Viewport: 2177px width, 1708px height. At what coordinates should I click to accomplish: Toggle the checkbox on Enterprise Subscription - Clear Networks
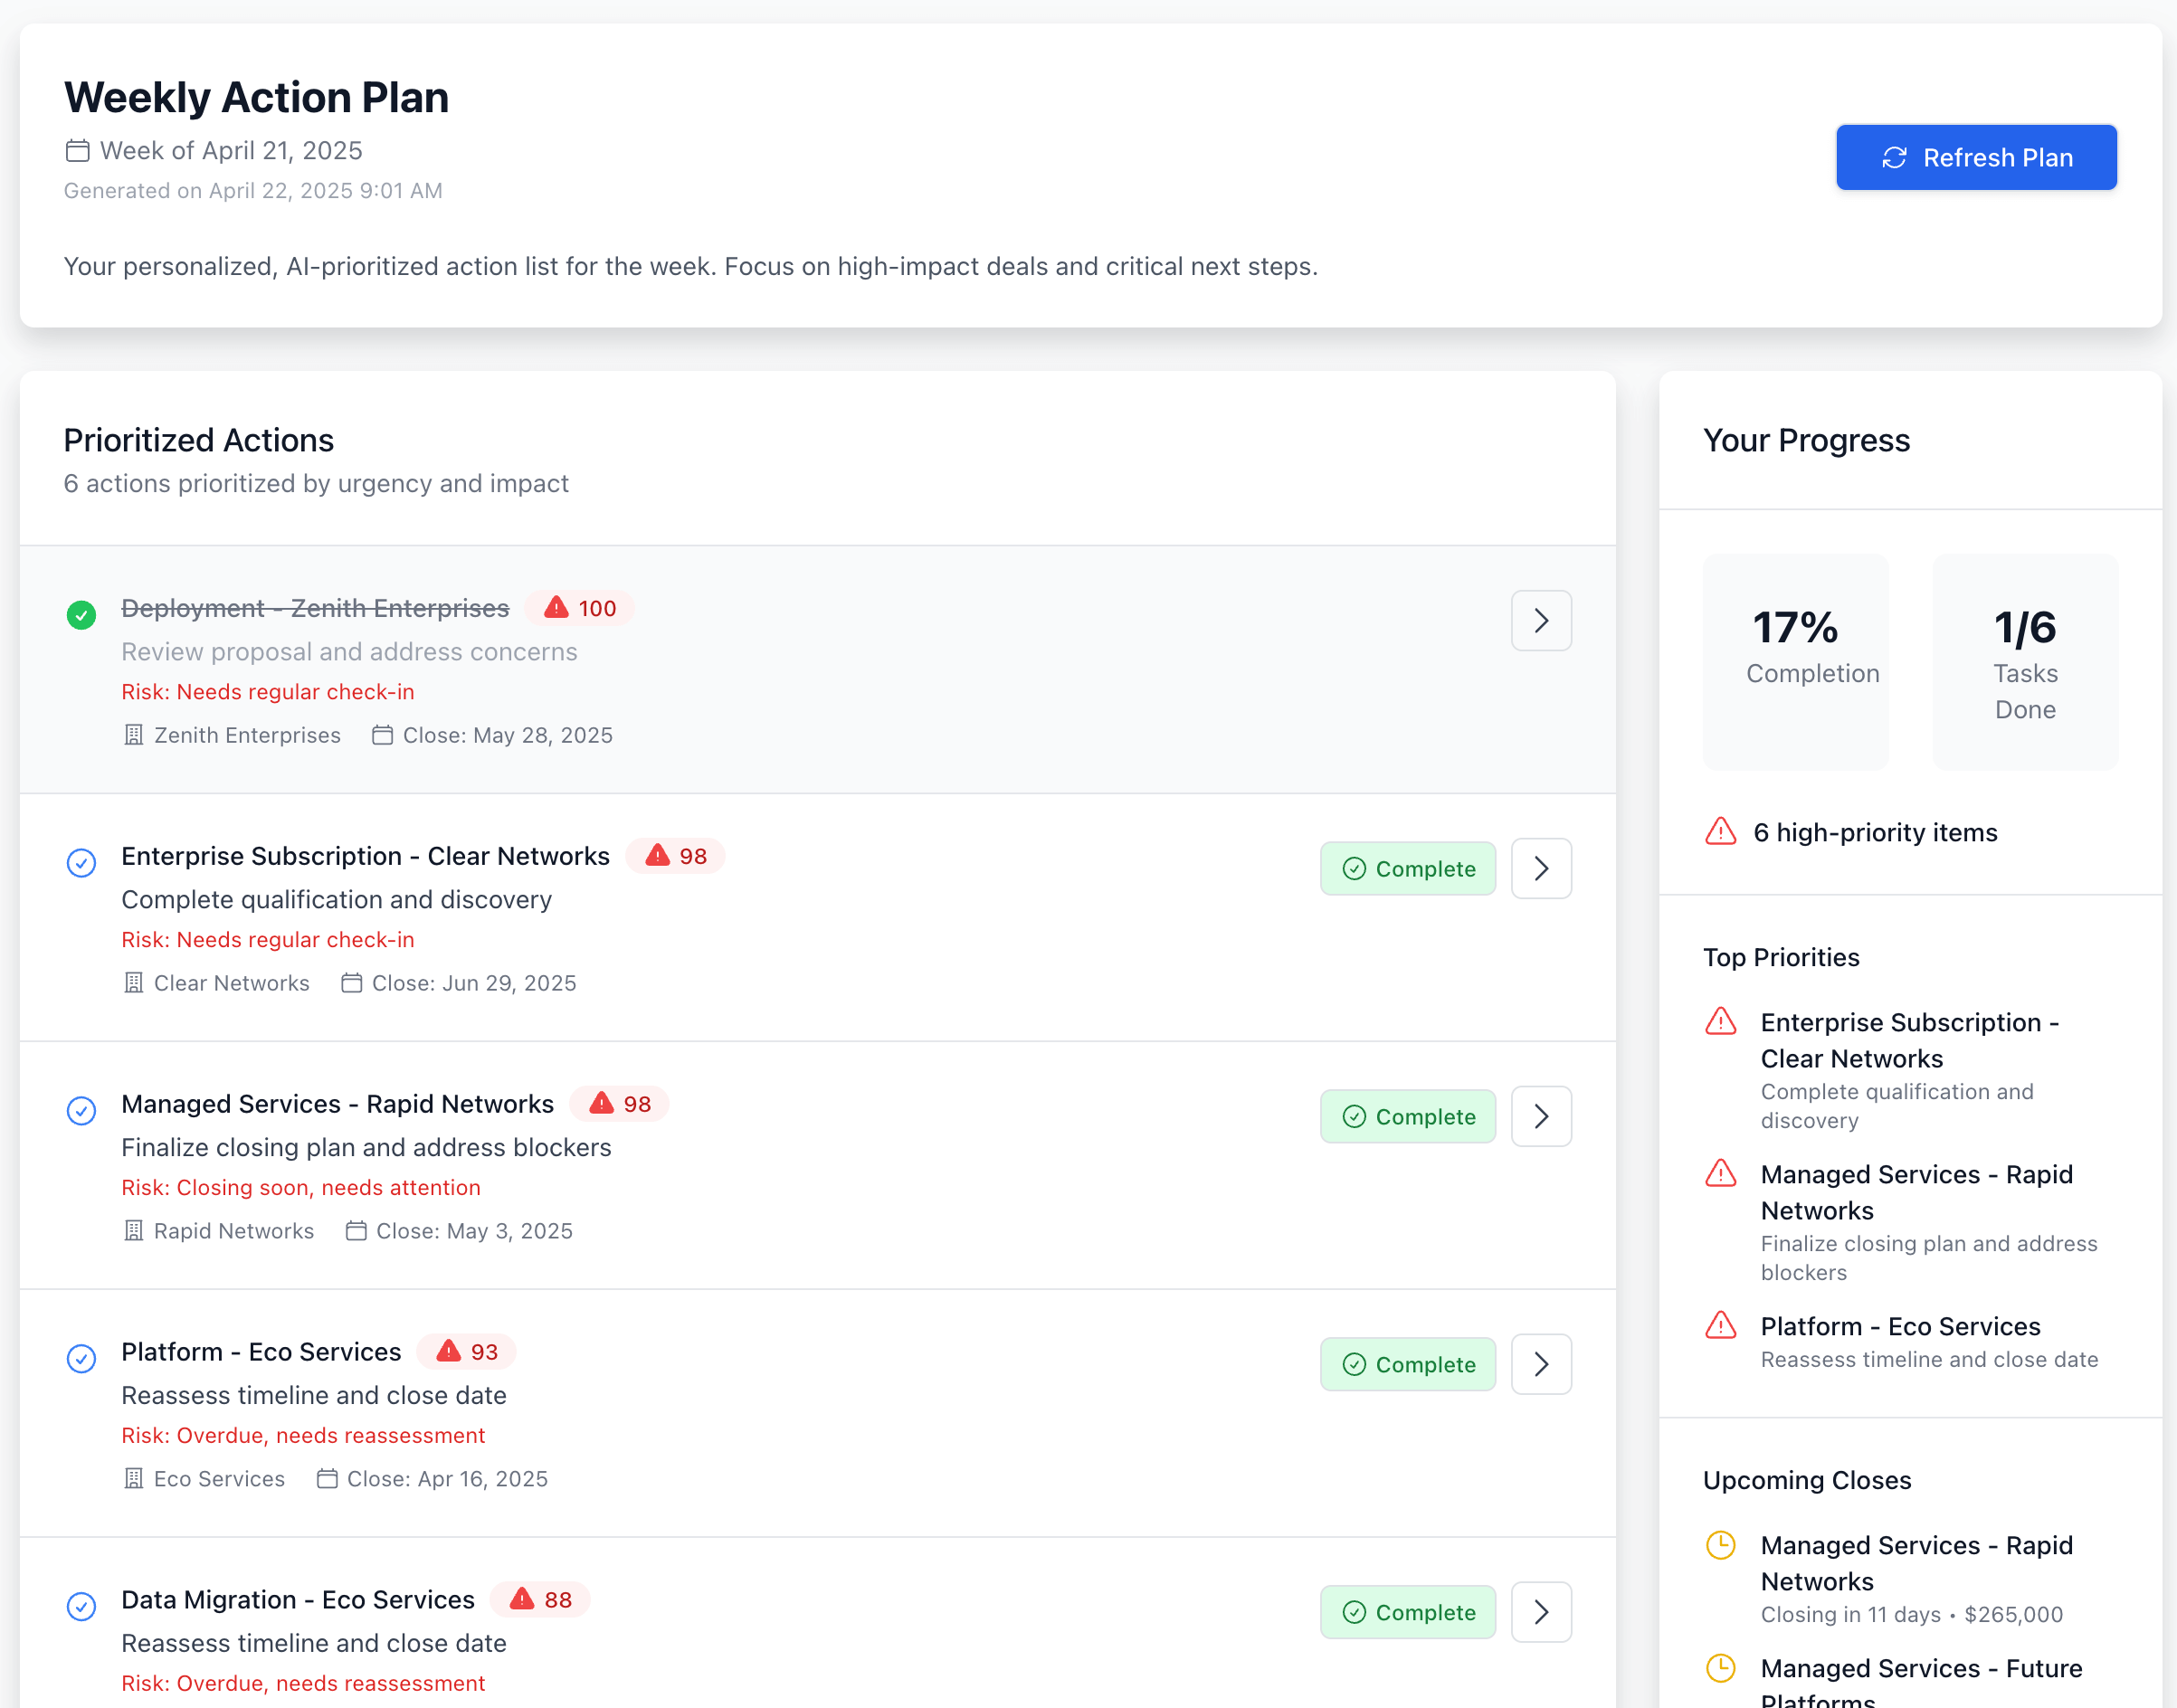[81, 863]
